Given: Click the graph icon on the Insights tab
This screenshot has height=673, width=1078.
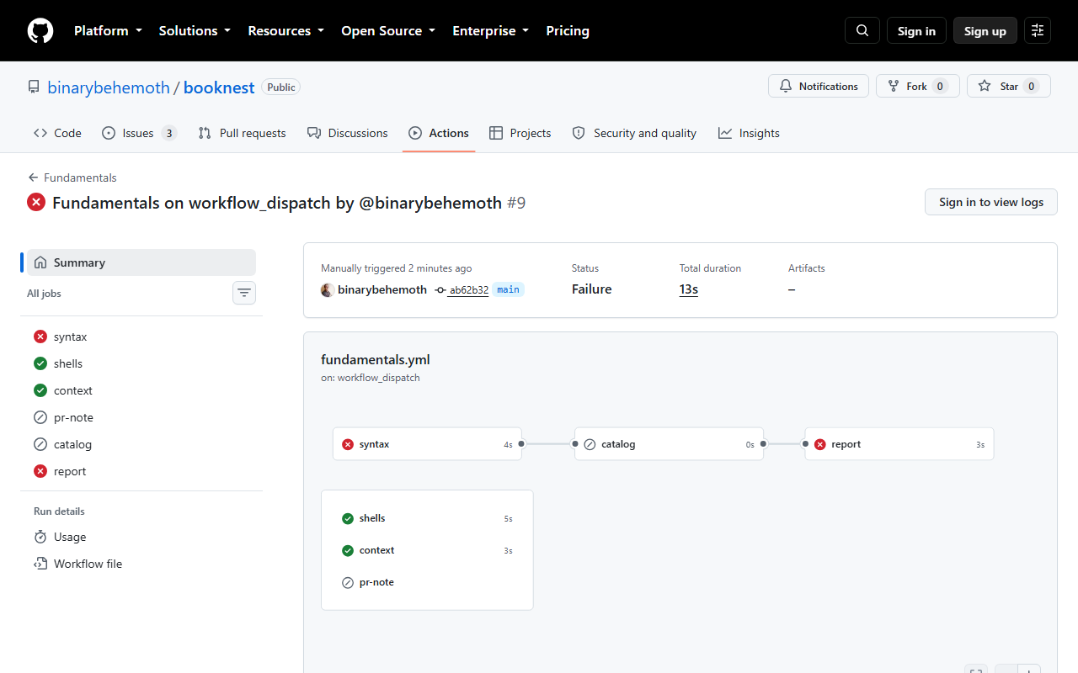Looking at the screenshot, I should tap(725, 133).
